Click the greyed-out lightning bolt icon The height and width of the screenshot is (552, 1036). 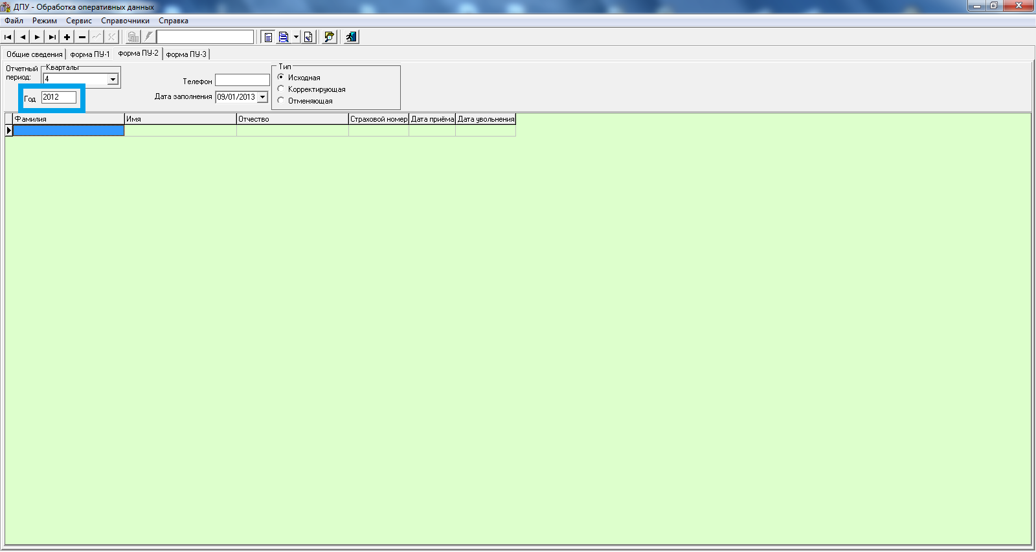coord(148,37)
